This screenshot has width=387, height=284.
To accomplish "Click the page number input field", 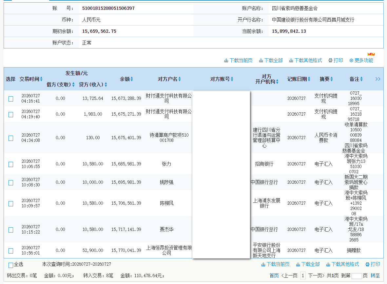I will point(357,276).
